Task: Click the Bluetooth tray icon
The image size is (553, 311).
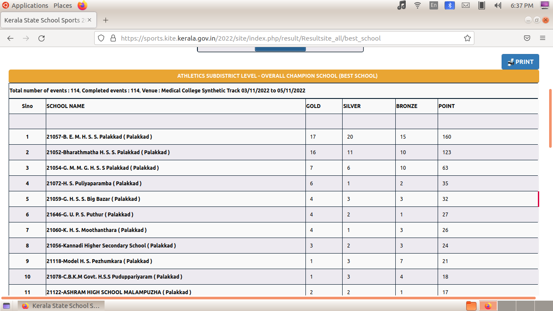Action: (450, 6)
